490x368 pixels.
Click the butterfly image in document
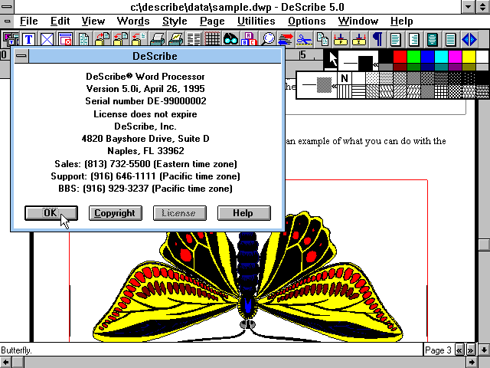[x=248, y=277]
